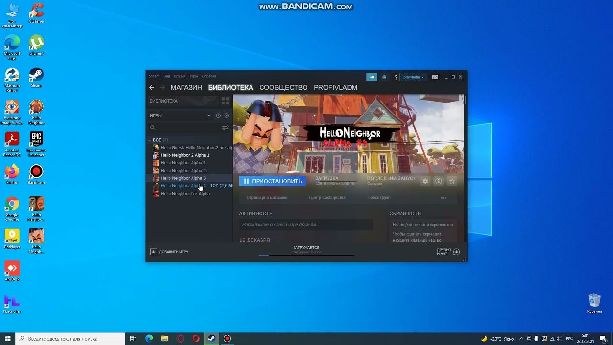Image resolution: width=613 pixels, height=345 pixels.
Task: Open Steam menu in menu bar
Action: pyautogui.click(x=154, y=76)
